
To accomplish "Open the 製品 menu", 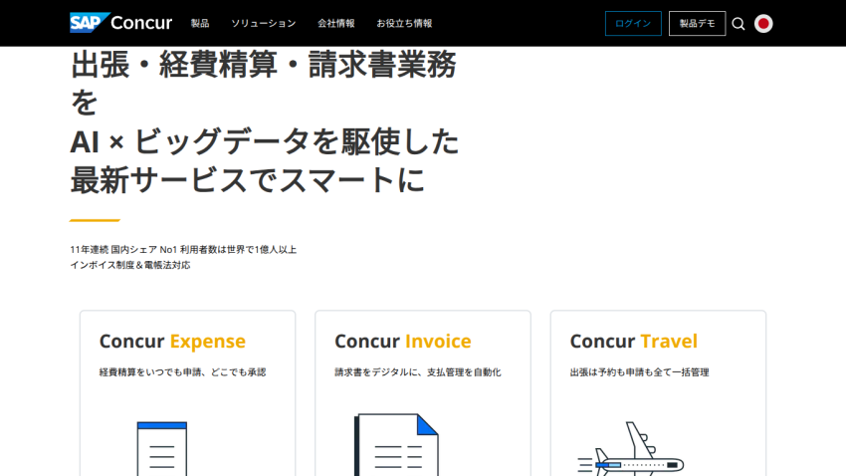I will coord(200,23).
